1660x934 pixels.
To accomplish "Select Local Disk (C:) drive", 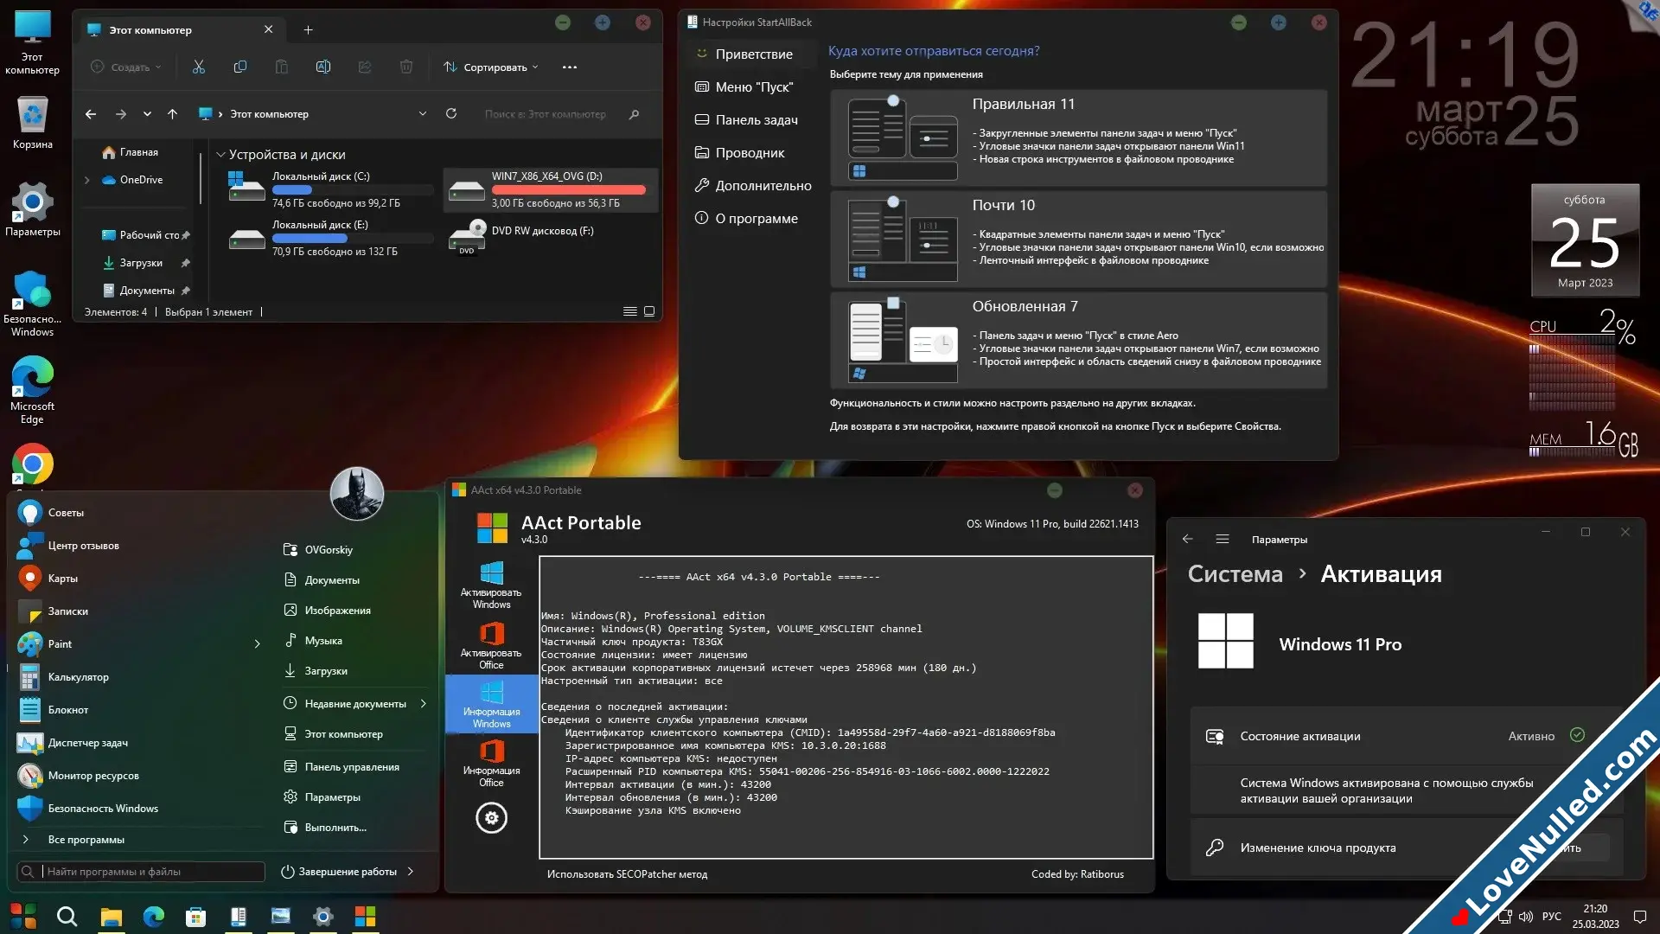I will [x=329, y=189].
